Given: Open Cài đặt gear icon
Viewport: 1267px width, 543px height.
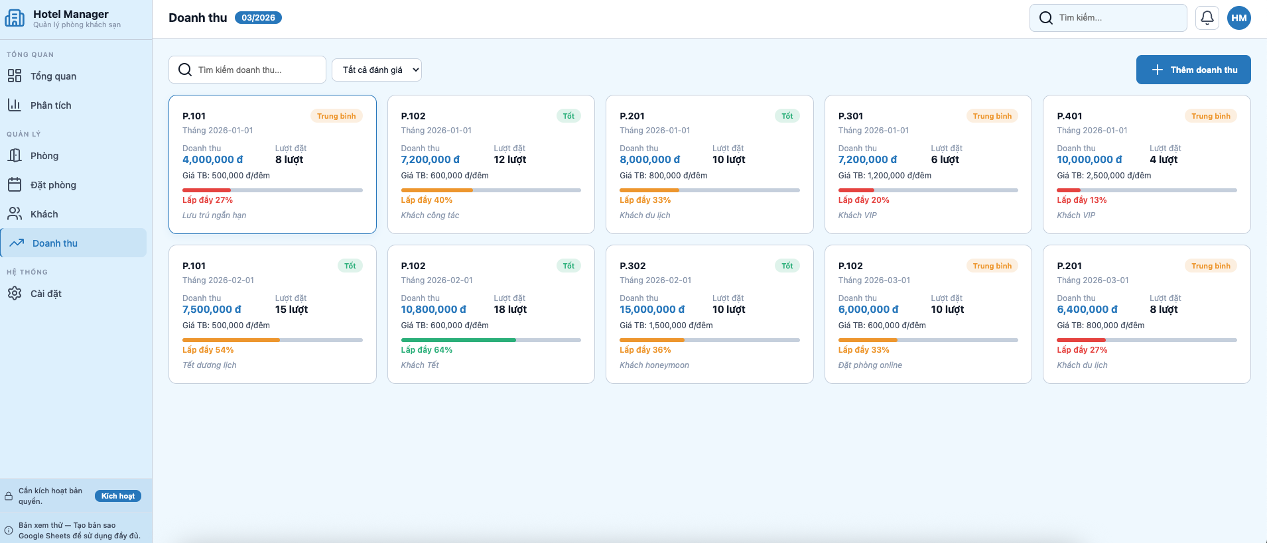Looking at the screenshot, I should (x=15, y=294).
